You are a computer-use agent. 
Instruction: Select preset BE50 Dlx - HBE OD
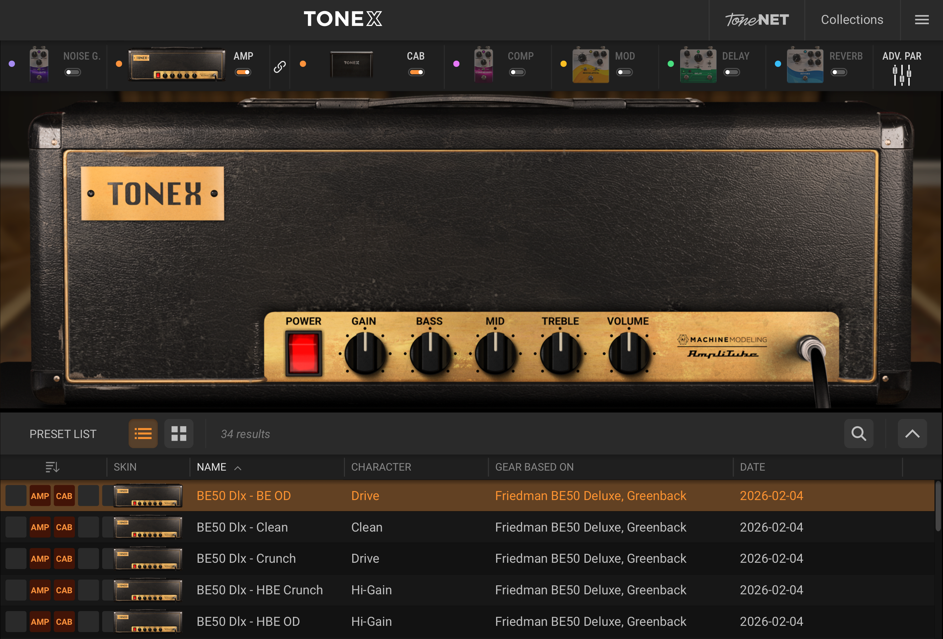[x=467, y=622]
